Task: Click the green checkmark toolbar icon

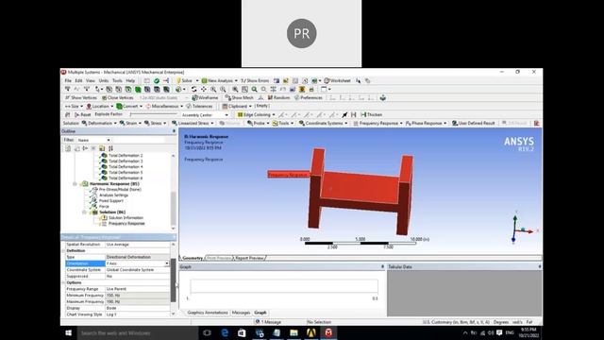Action: tap(157, 80)
